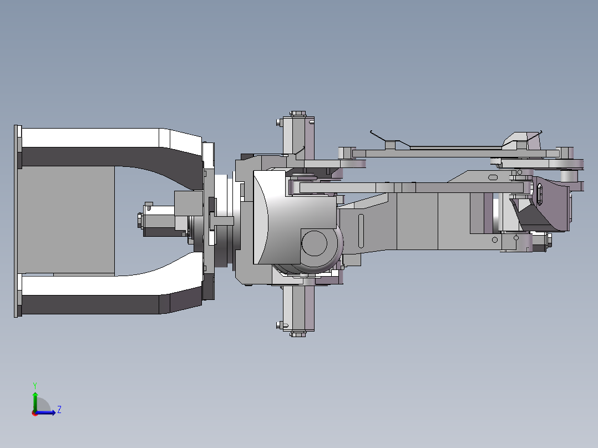
Task: Select the large gray block between the gripper jaws
Action: pos(66,220)
